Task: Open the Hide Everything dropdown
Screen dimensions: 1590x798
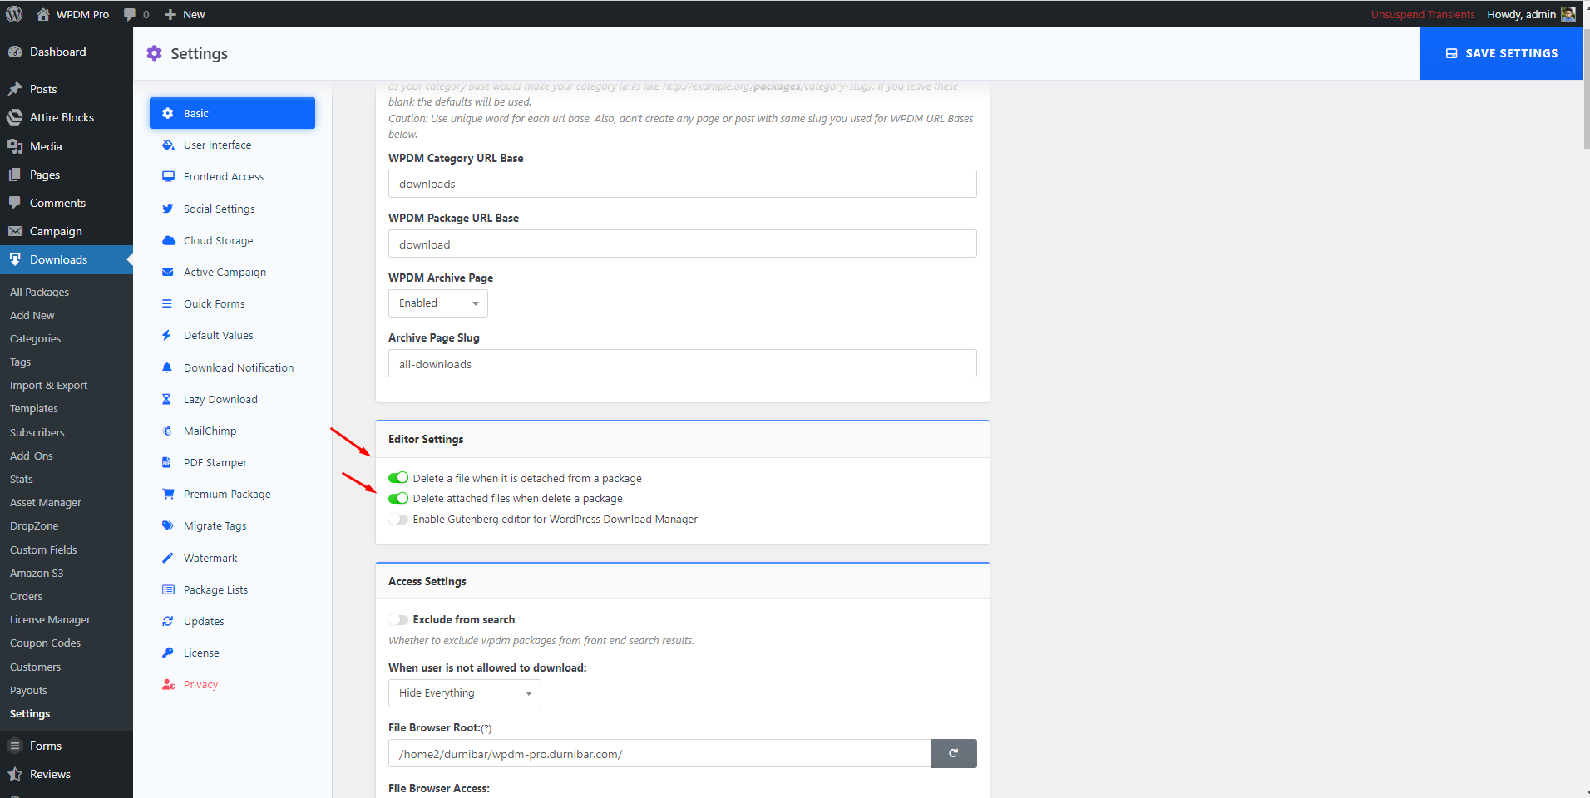Action: pyautogui.click(x=465, y=693)
